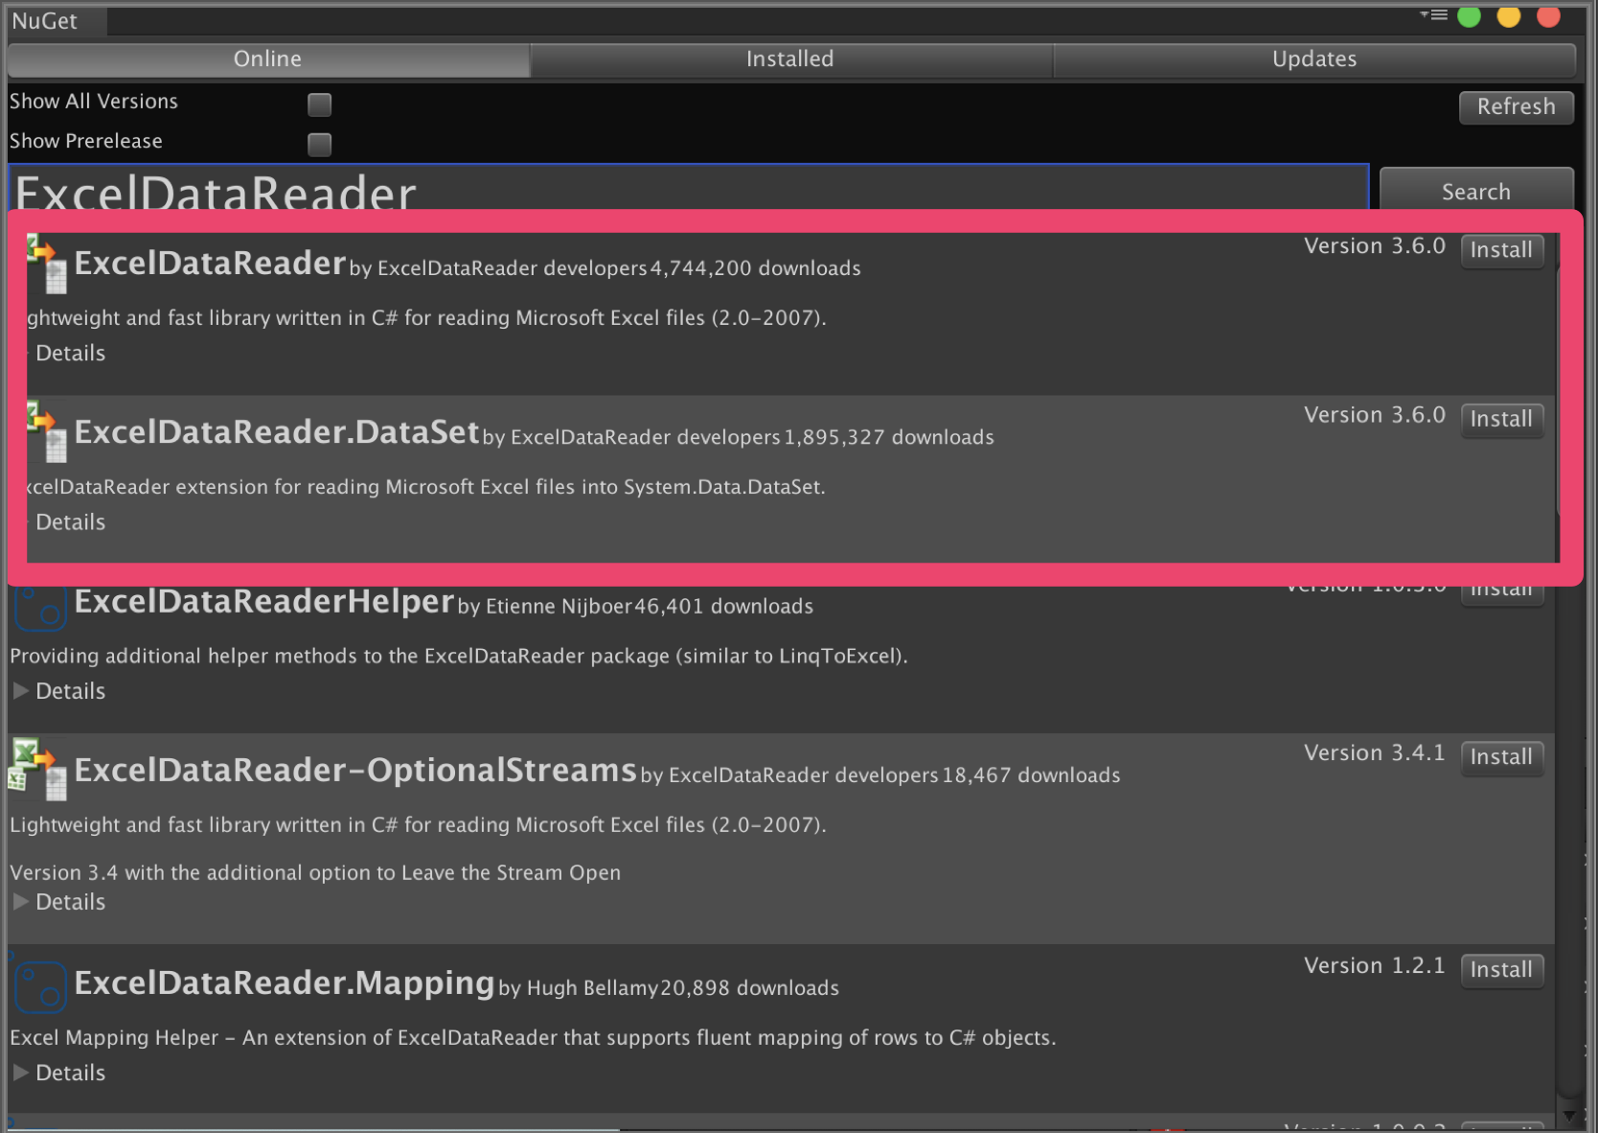The height and width of the screenshot is (1133, 1598).
Task: Click the ExcelDataReader.DataSet package title
Action: (277, 432)
